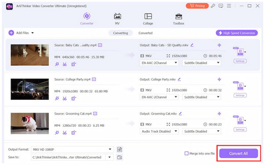Viewport: 265px width, 165px height.
Task: Open format profile icon for Baby Cats
Action: [239, 52]
